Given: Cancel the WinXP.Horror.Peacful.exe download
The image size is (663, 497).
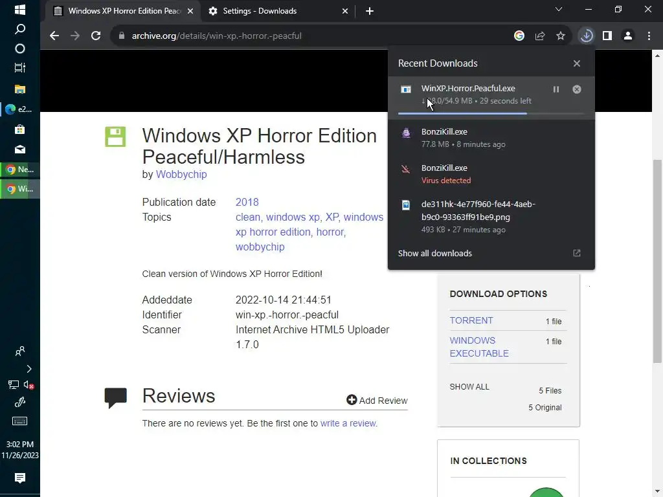Looking at the screenshot, I should click(x=577, y=89).
